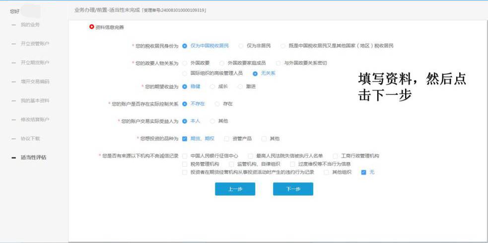
Task: Select 无关系 for political relationship
Action: [x=255, y=73]
